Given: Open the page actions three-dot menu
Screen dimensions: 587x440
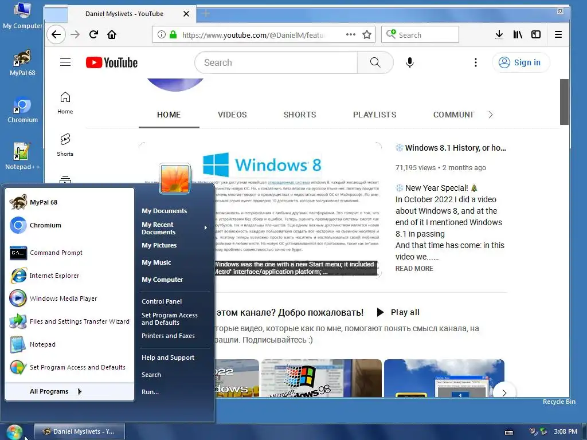Looking at the screenshot, I should tap(351, 34).
